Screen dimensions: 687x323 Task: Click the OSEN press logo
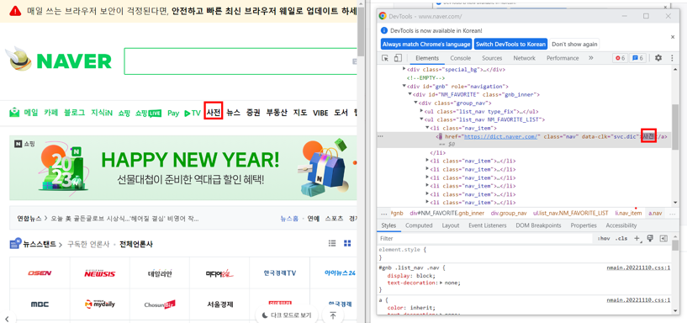click(40, 273)
